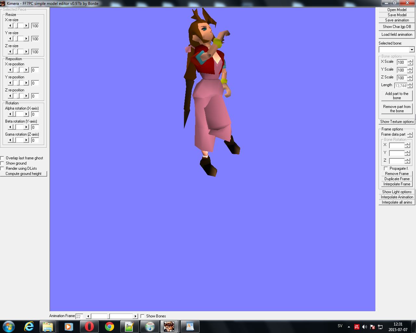This screenshot has width=416, height=333.
Task: Click the Open Model button
Action: 397,10
